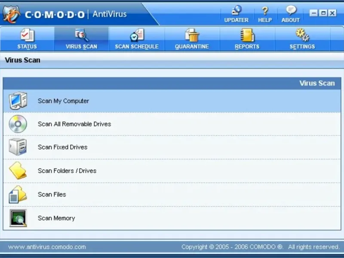The height and width of the screenshot is (258, 344).
Task: Minimize the Comodo AntiVirus window
Action: [x=314, y=13]
